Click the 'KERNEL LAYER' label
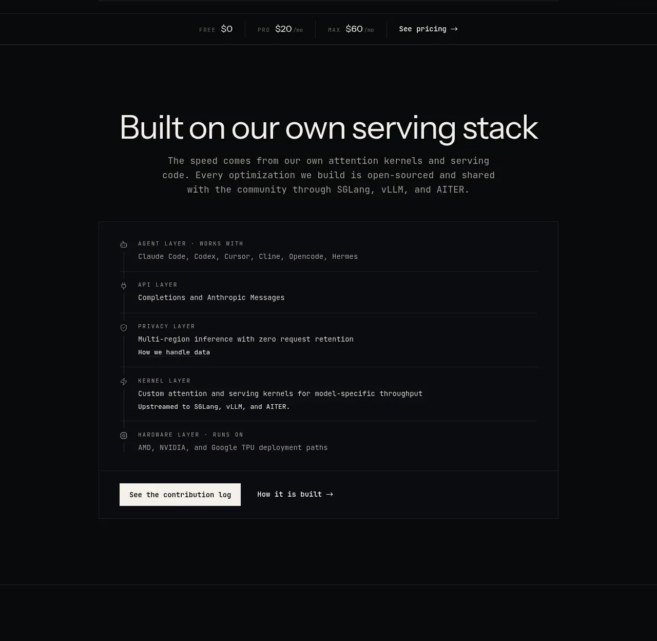 pos(164,381)
